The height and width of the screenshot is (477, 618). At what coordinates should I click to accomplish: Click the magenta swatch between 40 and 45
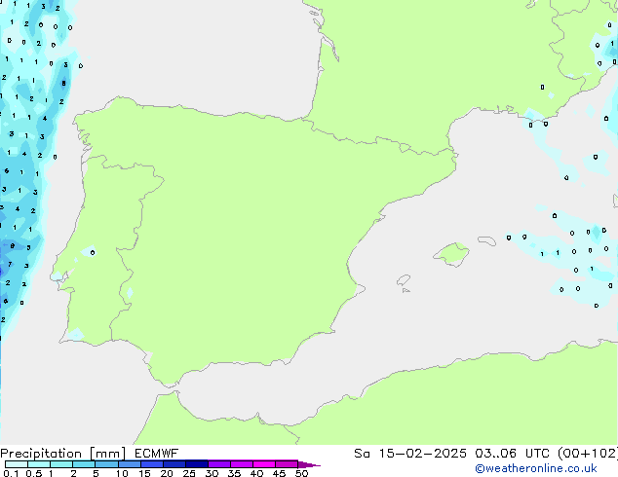264,464
